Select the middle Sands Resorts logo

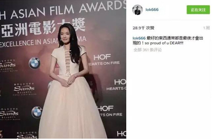pos(24,89)
